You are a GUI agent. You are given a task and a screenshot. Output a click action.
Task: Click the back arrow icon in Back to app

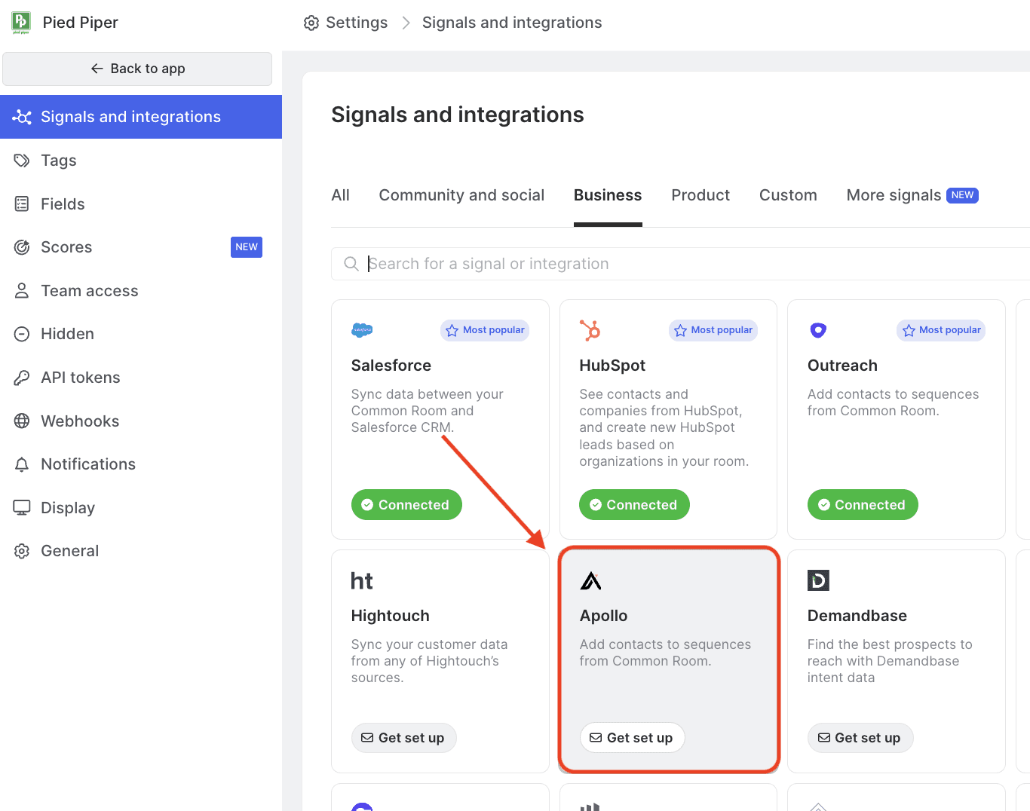97,69
